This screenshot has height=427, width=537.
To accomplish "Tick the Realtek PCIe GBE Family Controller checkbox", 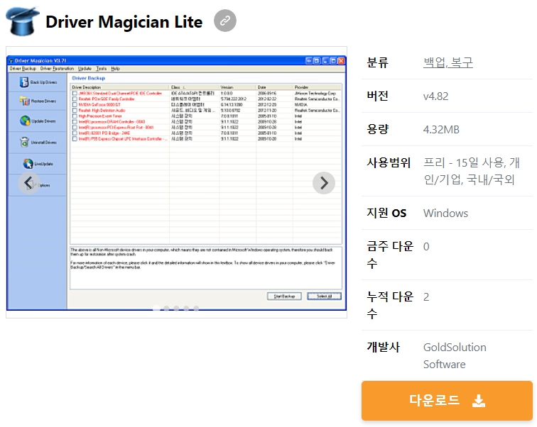I will pyautogui.click(x=75, y=99).
